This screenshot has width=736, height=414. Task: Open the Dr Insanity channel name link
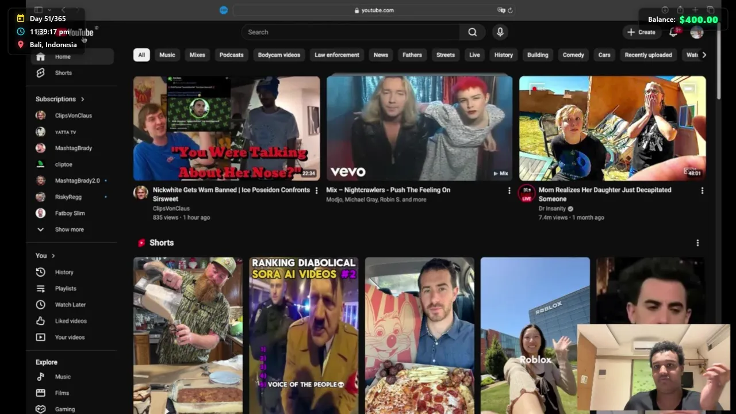point(553,209)
